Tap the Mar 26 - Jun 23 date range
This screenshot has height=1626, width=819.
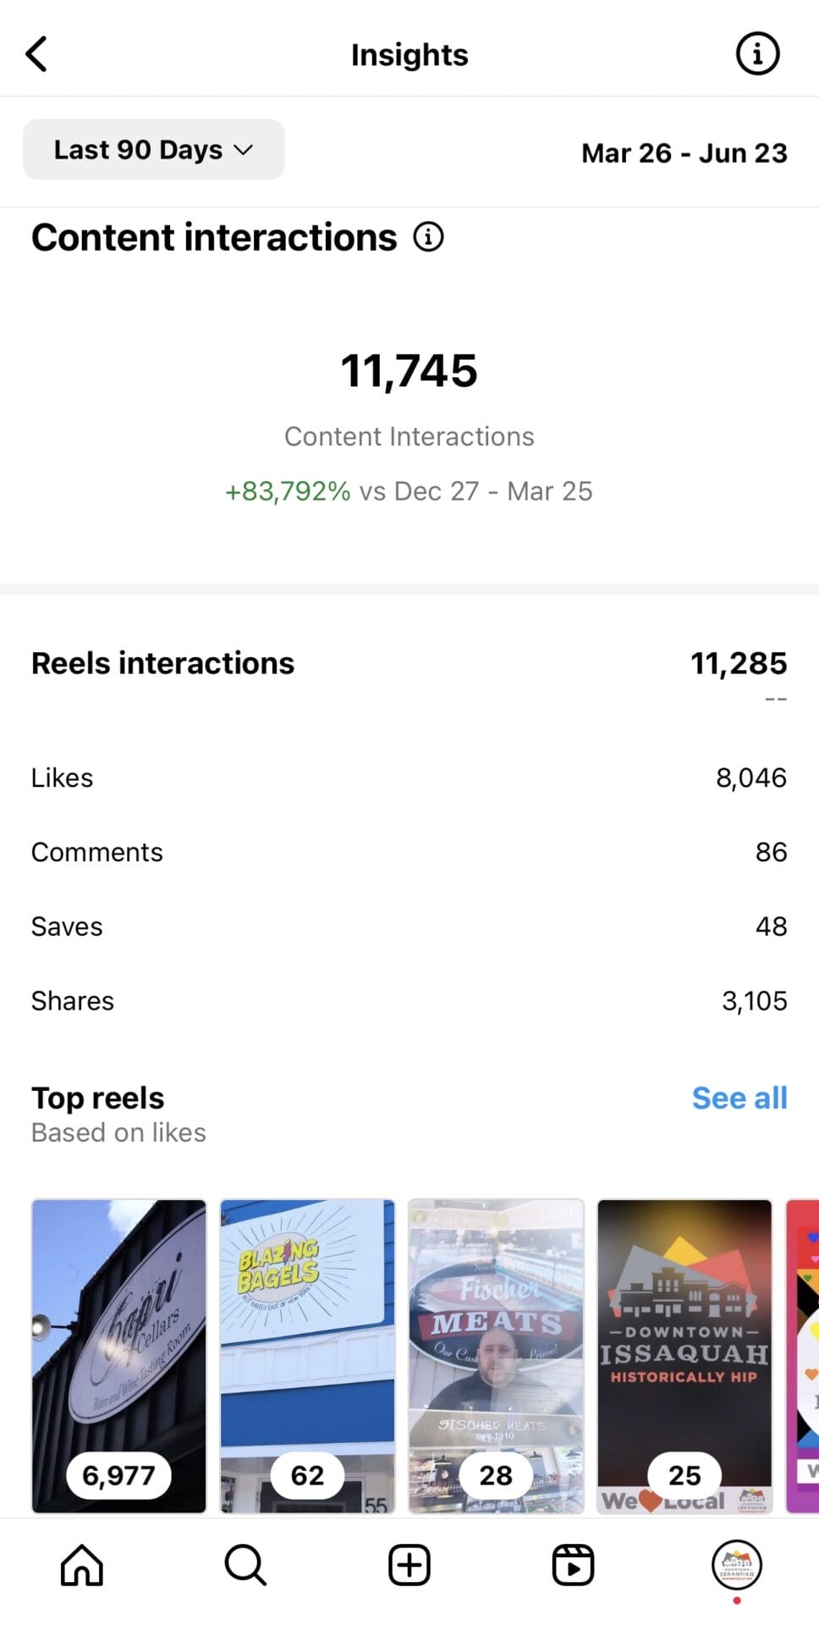click(684, 153)
